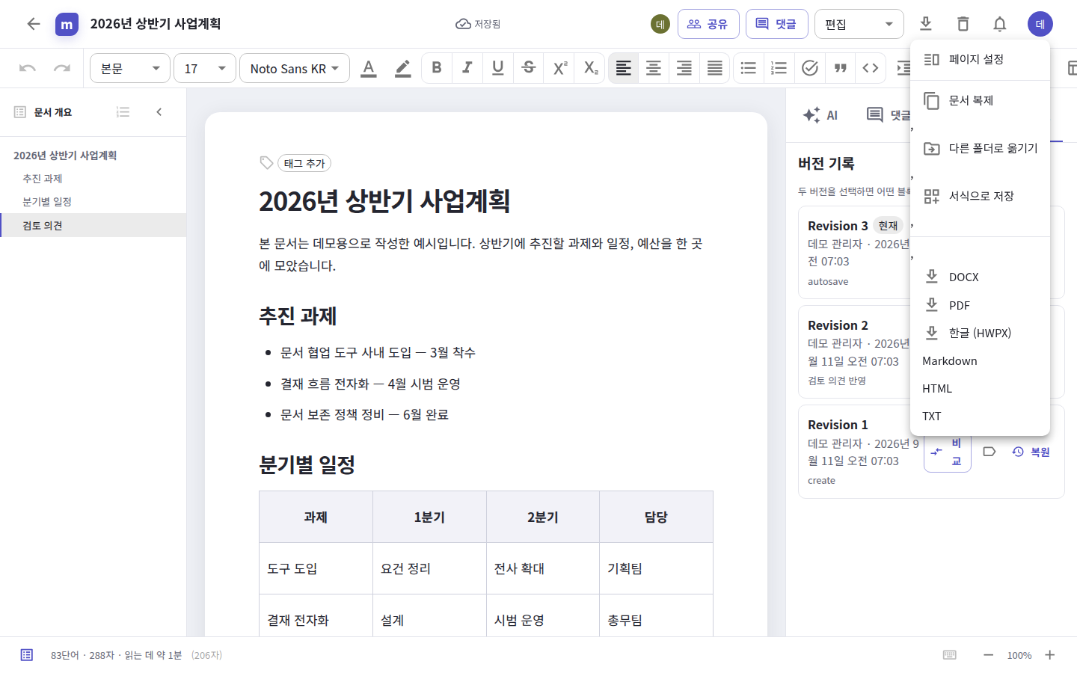The width and height of the screenshot is (1077, 673).
Task: Select outline root 2026년 상반기 사업계획
Action: point(93,156)
